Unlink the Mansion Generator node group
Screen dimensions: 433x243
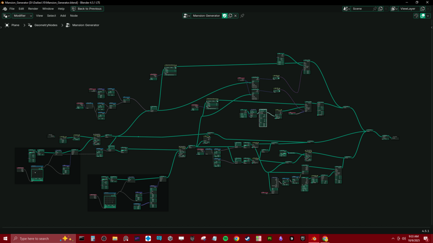tap(236, 16)
